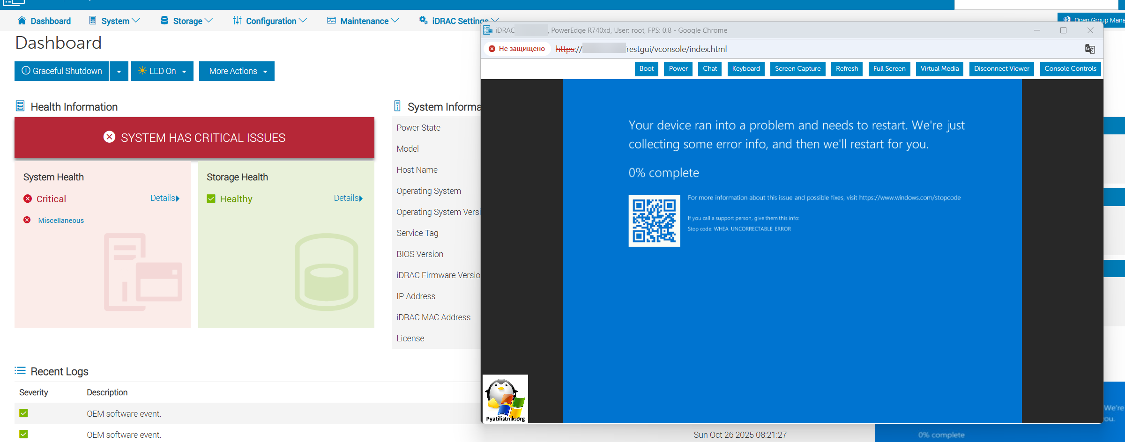Image resolution: width=1125 pixels, height=442 pixels.
Task: Click the Screen Capture console button
Action: (x=797, y=69)
